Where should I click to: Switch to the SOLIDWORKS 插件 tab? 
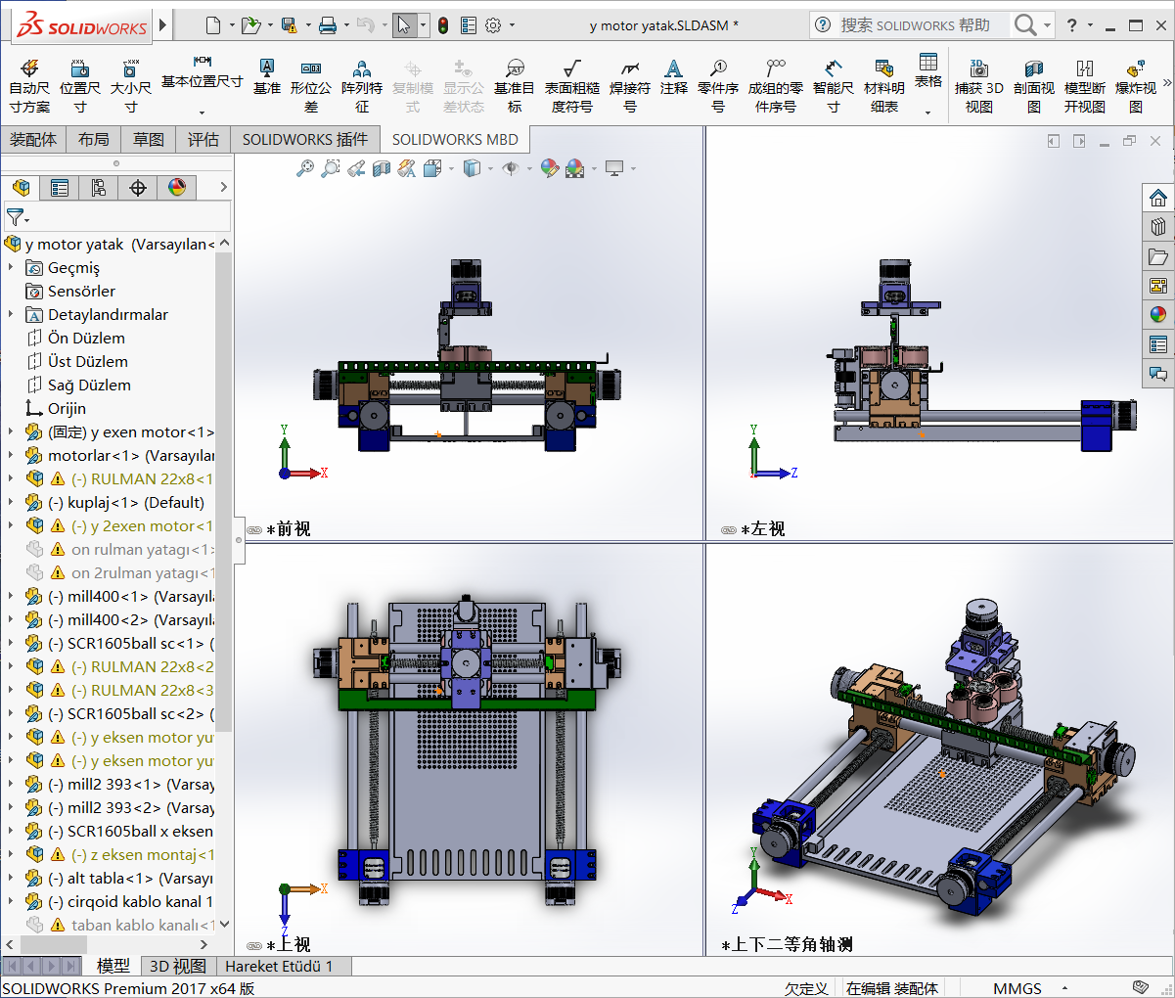coord(305,140)
